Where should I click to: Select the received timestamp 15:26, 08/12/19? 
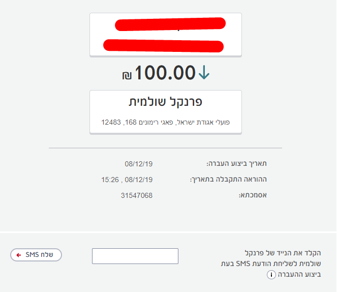click(x=127, y=180)
